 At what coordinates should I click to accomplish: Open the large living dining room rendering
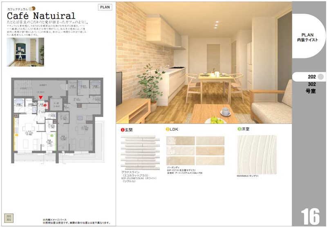[x=204, y=62]
